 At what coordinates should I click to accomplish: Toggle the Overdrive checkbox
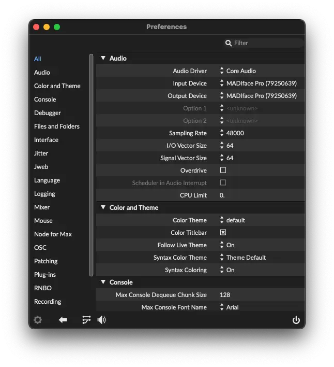pyautogui.click(x=223, y=170)
